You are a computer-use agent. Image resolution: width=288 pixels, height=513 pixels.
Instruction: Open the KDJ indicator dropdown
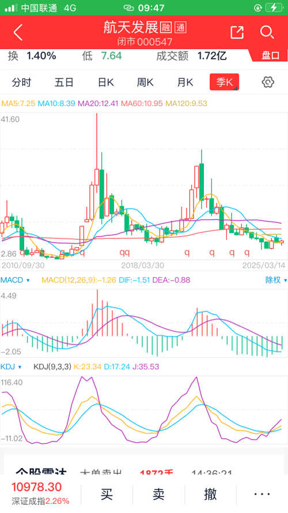(11, 367)
